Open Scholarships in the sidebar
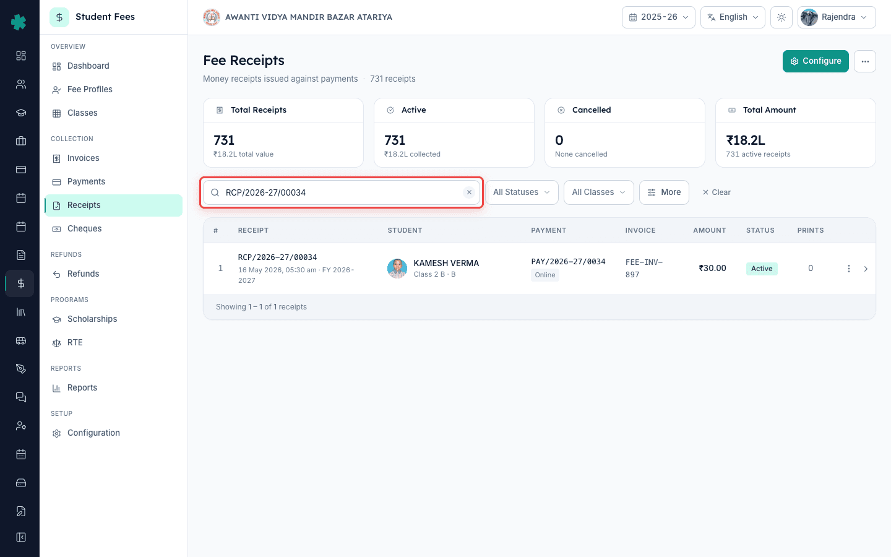Viewport: 891px width, 557px height. pos(114,319)
